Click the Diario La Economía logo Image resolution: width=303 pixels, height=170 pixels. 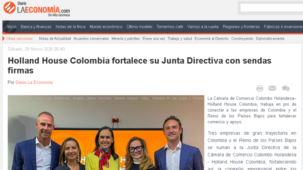(x=37, y=9)
